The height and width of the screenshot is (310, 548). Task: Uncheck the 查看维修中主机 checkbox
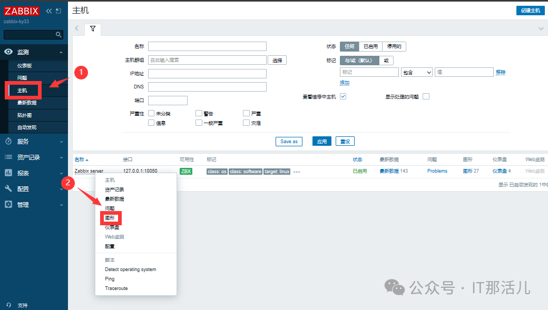pos(343,96)
